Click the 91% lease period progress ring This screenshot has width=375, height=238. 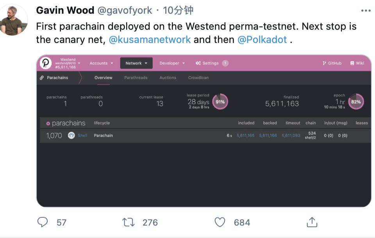point(220,101)
